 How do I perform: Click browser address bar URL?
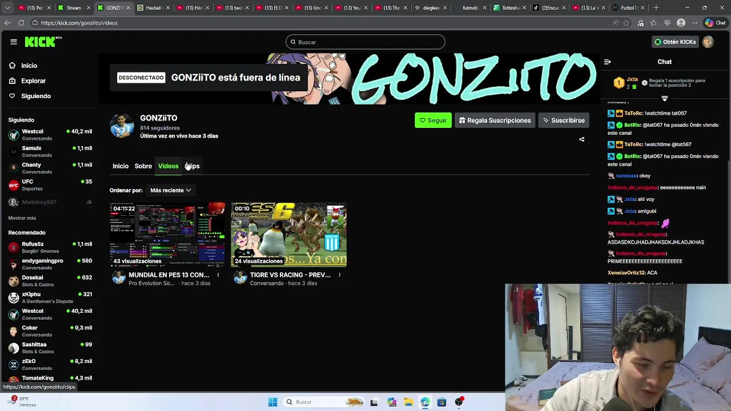point(79,23)
